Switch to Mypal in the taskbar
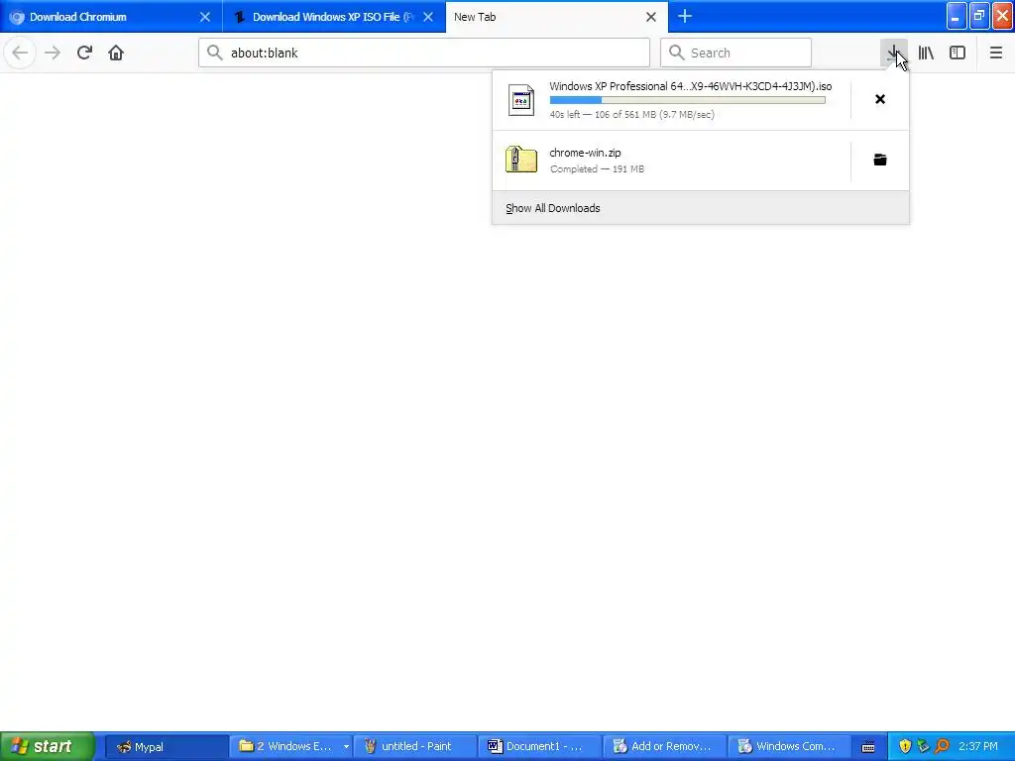The height and width of the screenshot is (761, 1015). click(x=166, y=747)
